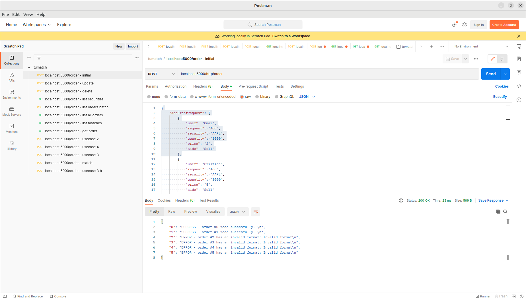Open the response JSON format dropdown
526x300 pixels.
(x=238, y=212)
